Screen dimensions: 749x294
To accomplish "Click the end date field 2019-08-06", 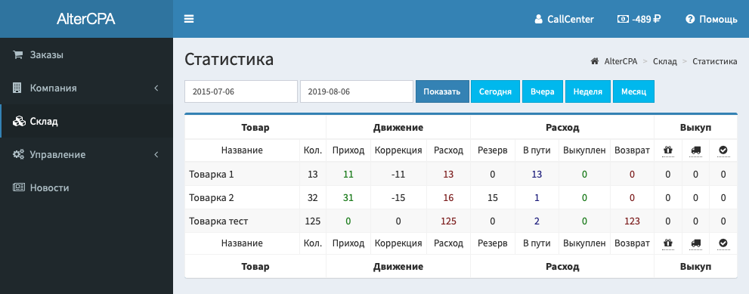I will click(356, 91).
